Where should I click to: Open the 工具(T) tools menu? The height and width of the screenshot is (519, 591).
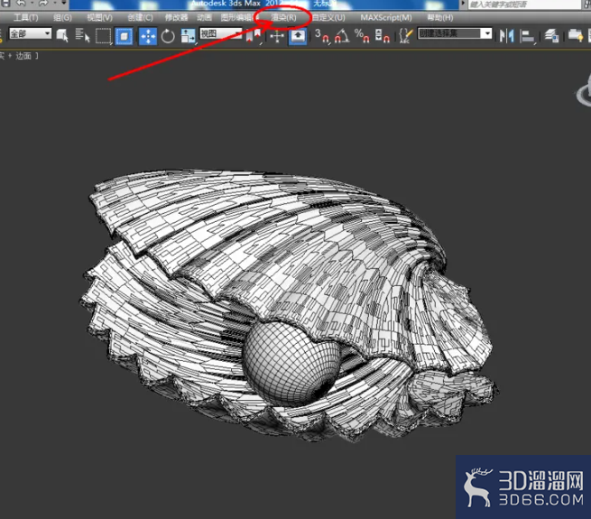coord(25,17)
